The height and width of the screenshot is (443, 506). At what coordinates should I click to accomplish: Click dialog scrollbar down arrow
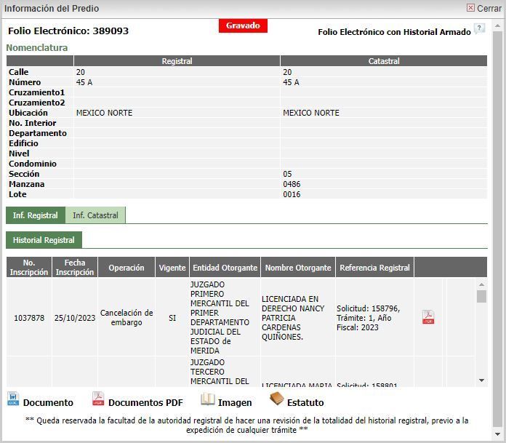497,434
